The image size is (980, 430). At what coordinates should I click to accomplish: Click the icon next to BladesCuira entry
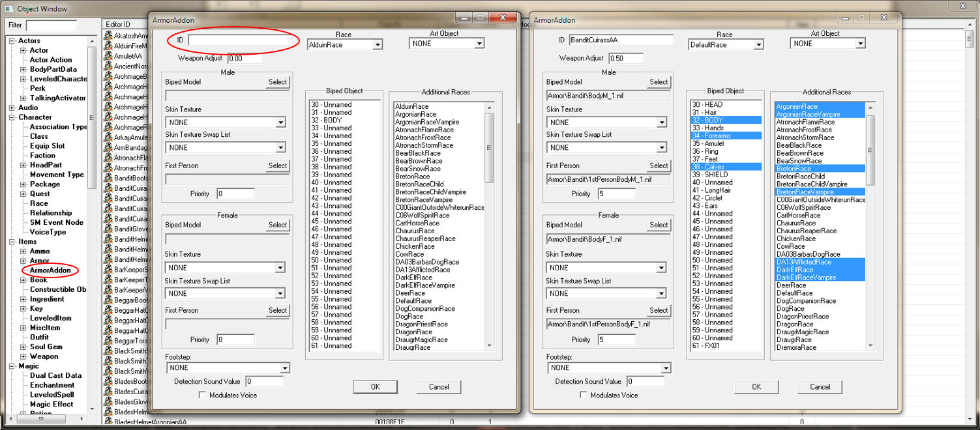coord(109,391)
